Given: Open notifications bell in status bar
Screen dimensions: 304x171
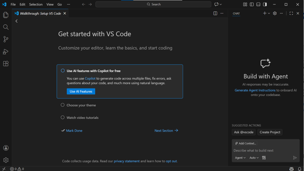Looking at the screenshot, I should click(x=299, y=169).
